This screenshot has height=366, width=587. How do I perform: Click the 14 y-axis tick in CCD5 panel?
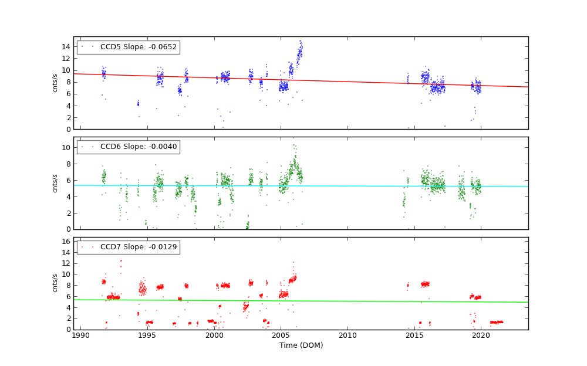click(x=66, y=46)
